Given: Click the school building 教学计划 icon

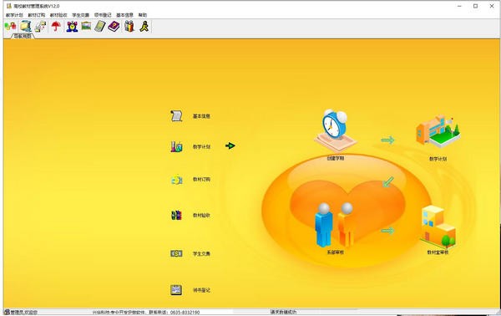Looking at the screenshot, I should coord(438,132).
